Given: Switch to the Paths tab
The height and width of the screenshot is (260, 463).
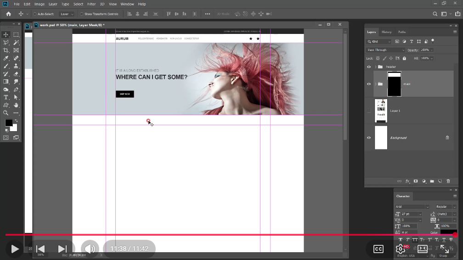Looking at the screenshot, I should point(402,32).
